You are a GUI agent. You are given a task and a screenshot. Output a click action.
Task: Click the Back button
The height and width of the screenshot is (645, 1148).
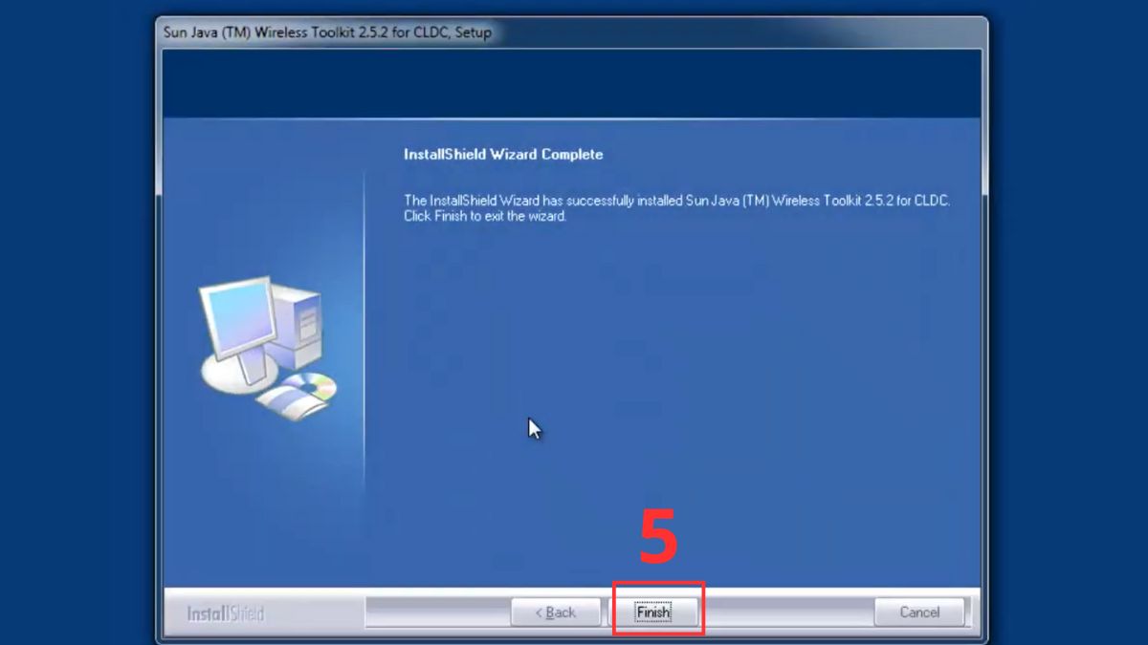556,613
